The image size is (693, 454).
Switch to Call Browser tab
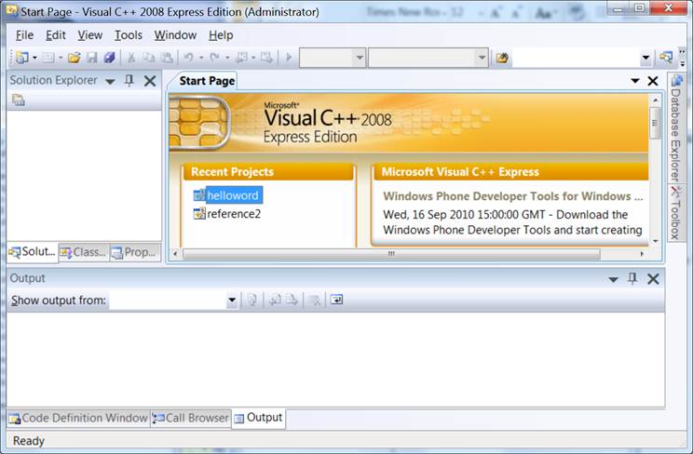point(191,418)
